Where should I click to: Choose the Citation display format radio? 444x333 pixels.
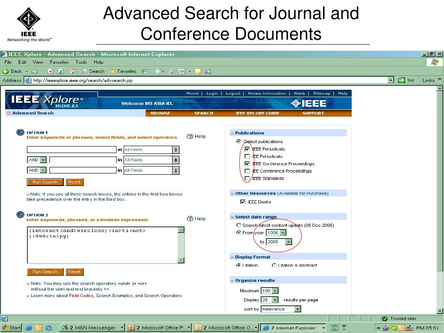tap(239, 265)
